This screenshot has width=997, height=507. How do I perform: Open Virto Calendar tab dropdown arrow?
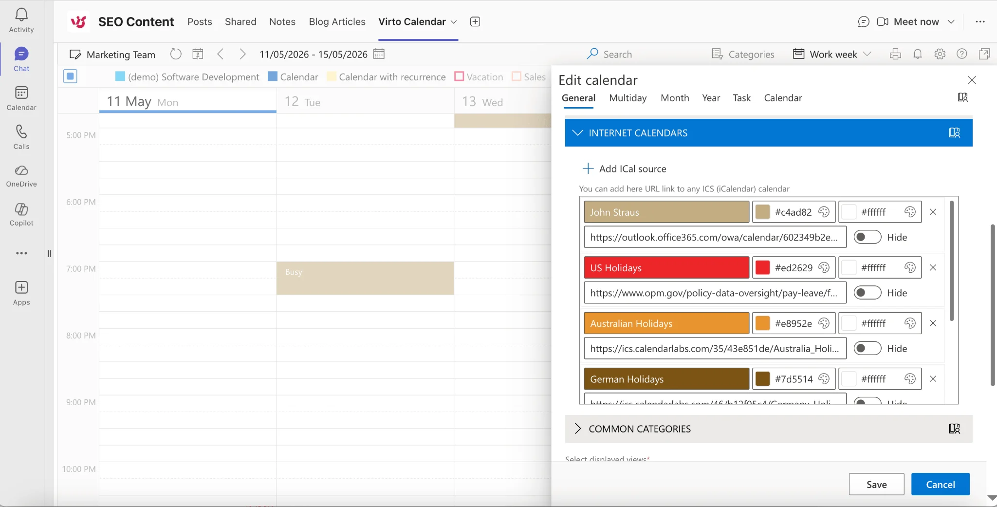point(454,22)
